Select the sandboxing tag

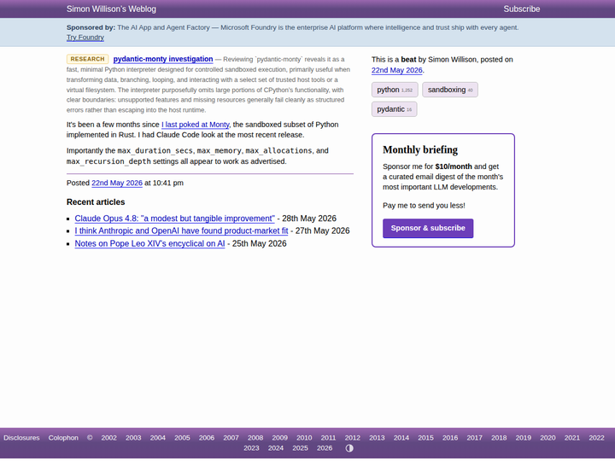coord(450,90)
